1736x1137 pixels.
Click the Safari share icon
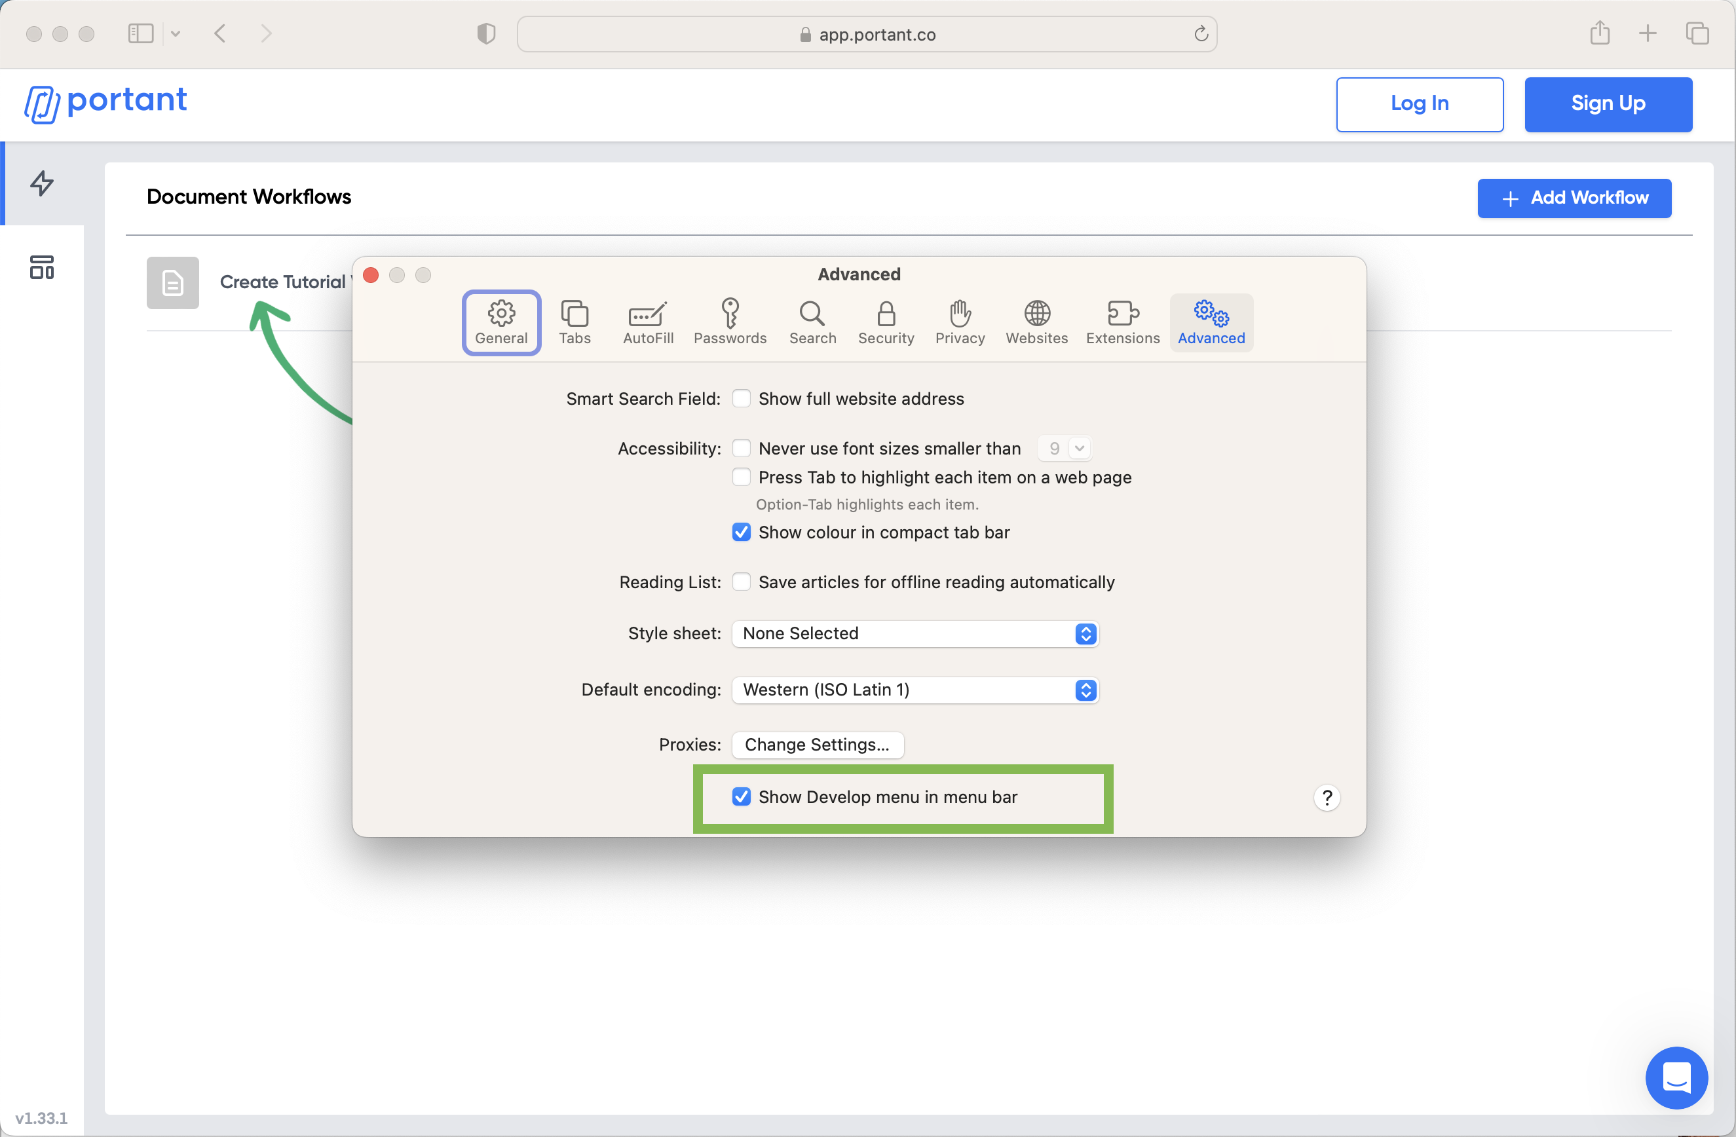tap(1600, 33)
